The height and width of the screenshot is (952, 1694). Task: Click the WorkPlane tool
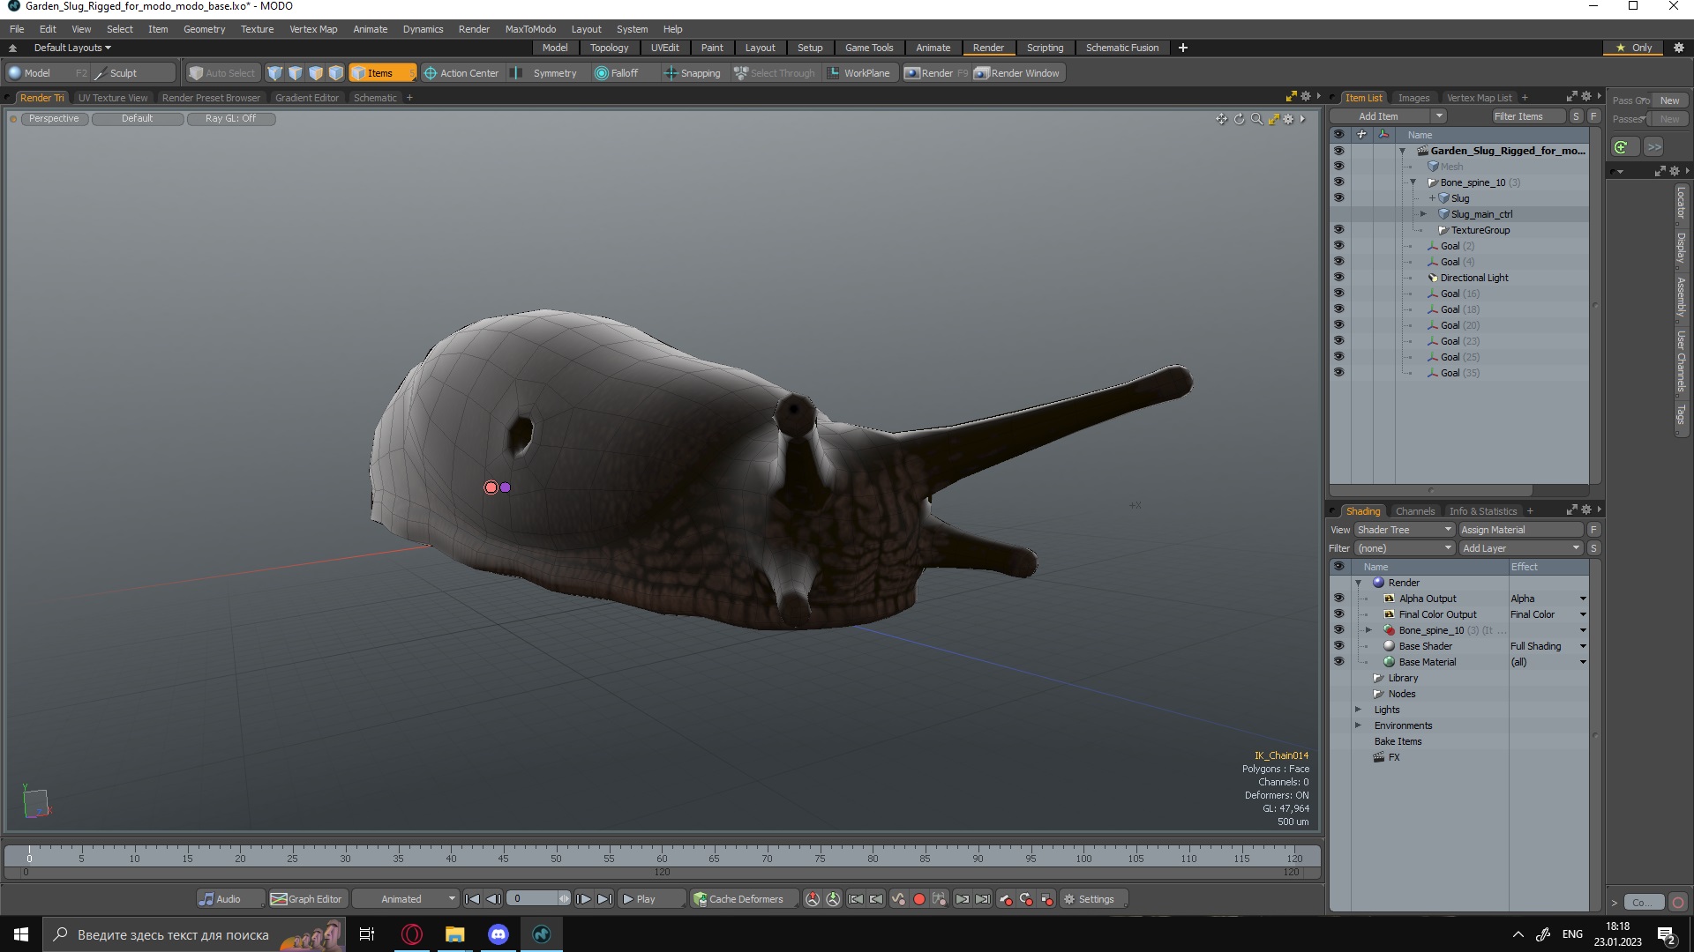click(858, 73)
